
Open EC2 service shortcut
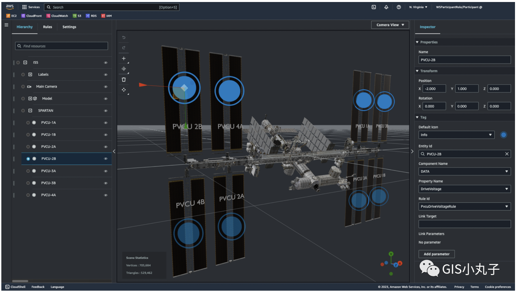[11, 16]
